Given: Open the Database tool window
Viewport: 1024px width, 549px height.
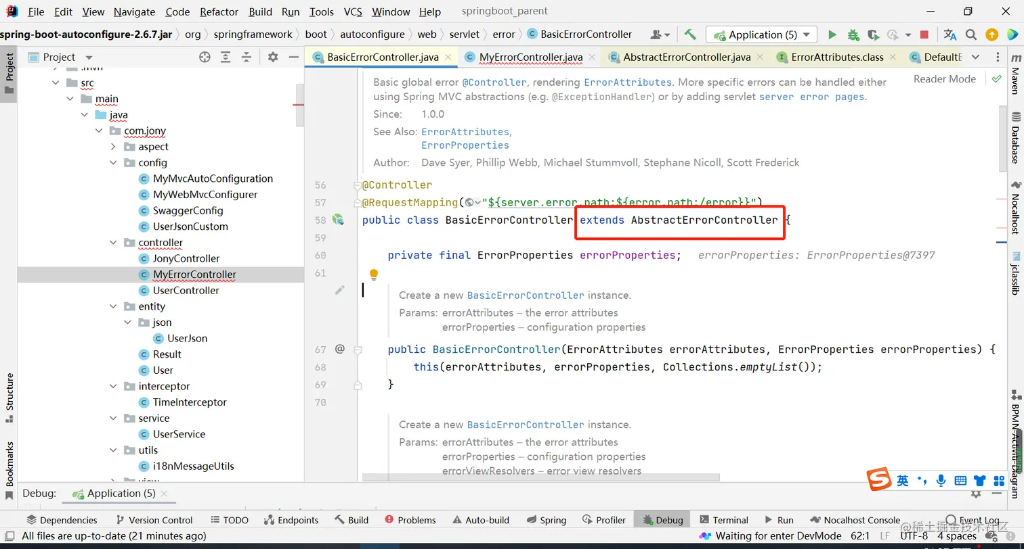Looking at the screenshot, I should coord(1015,138).
